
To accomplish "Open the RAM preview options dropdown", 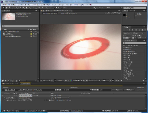I will coord(133,33).
